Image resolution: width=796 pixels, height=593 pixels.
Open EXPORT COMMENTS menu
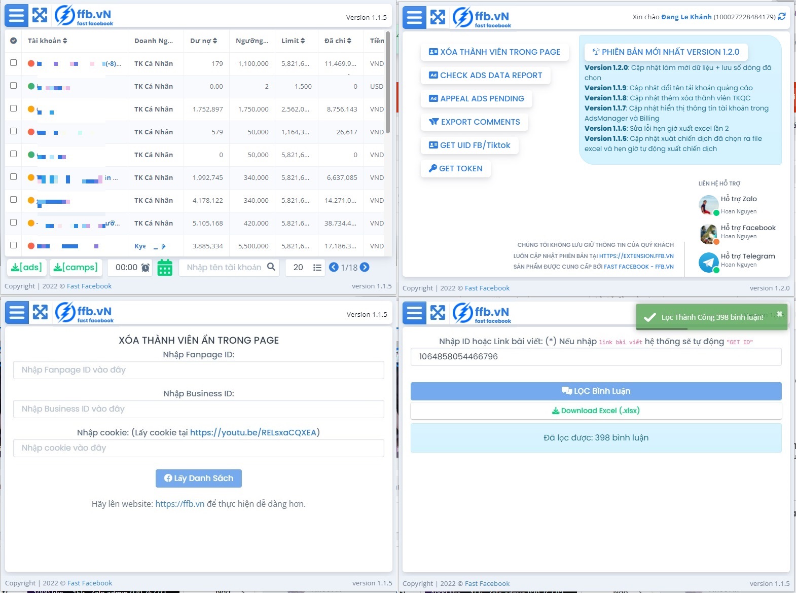[475, 122]
